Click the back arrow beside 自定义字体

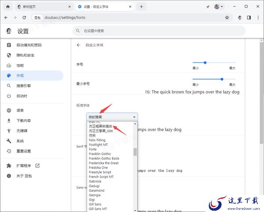pyautogui.click(x=79, y=45)
